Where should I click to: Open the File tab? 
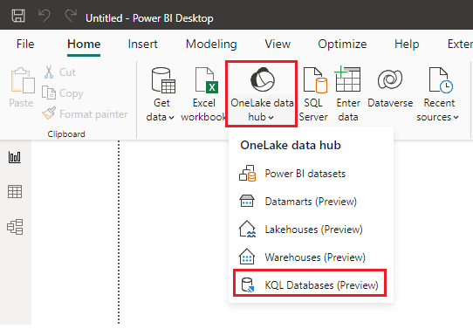pyautogui.click(x=25, y=44)
